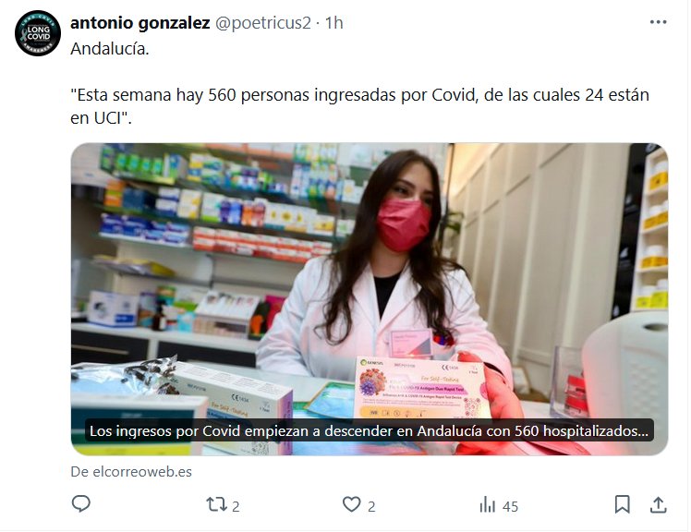691x532 pixels.
Task: Click the 45 views count
Action: tap(510, 506)
